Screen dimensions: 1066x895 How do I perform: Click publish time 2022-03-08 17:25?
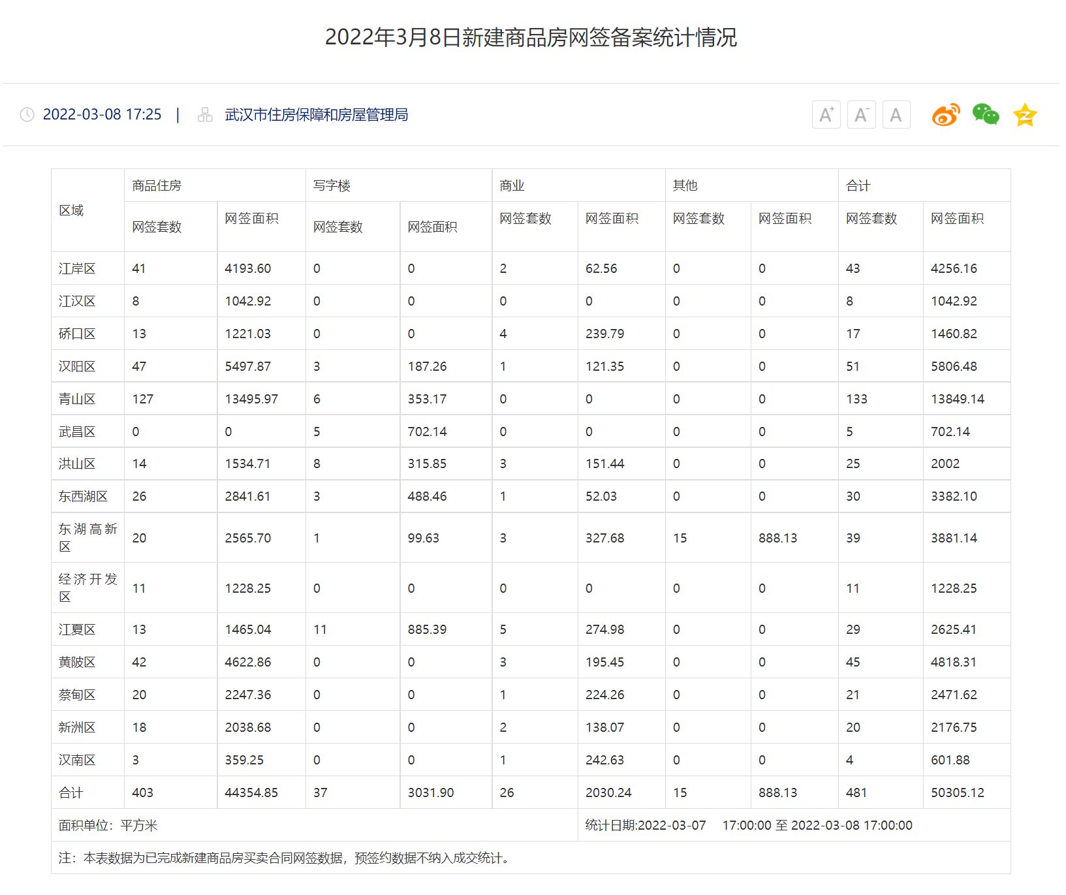pos(102,115)
